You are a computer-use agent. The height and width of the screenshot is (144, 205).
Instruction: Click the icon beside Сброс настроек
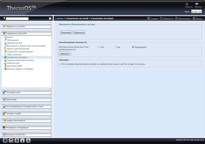click(x=5, y=54)
